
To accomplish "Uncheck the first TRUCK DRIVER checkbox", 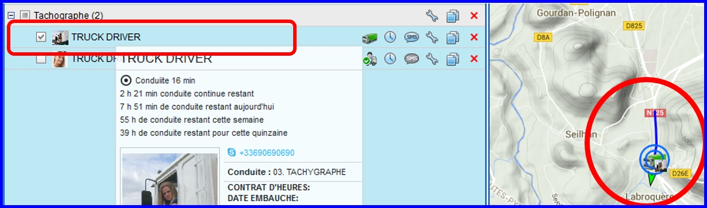I will tap(41, 37).
